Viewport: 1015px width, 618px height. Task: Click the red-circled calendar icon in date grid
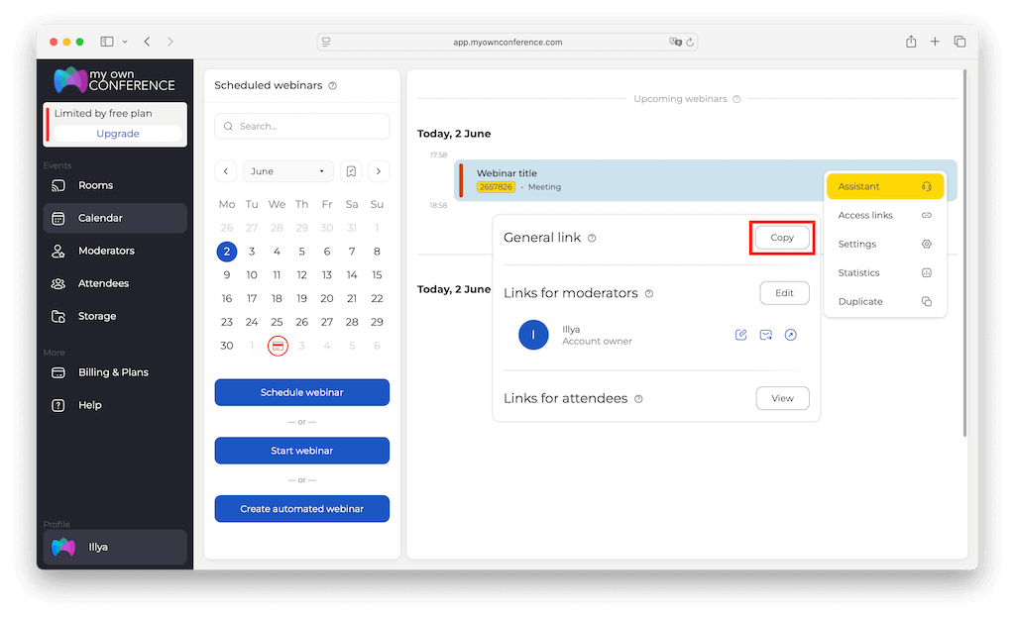(x=278, y=346)
